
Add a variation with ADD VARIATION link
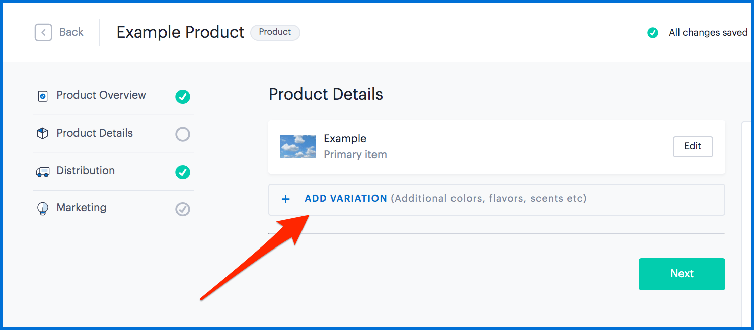pos(346,199)
